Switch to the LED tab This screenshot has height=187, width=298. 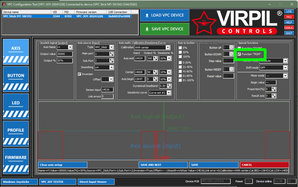tap(16, 106)
